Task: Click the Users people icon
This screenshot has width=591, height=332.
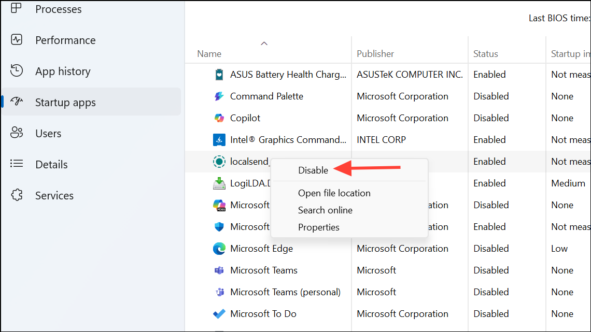Action: tap(17, 133)
